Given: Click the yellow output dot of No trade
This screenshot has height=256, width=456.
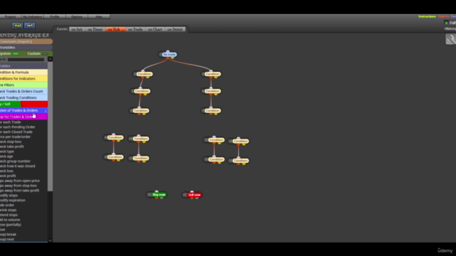Looking at the screenshot, I should (x=172, y=58).
